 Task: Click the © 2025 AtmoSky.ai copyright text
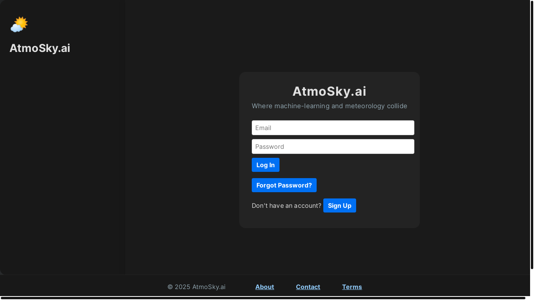(197, 287)
